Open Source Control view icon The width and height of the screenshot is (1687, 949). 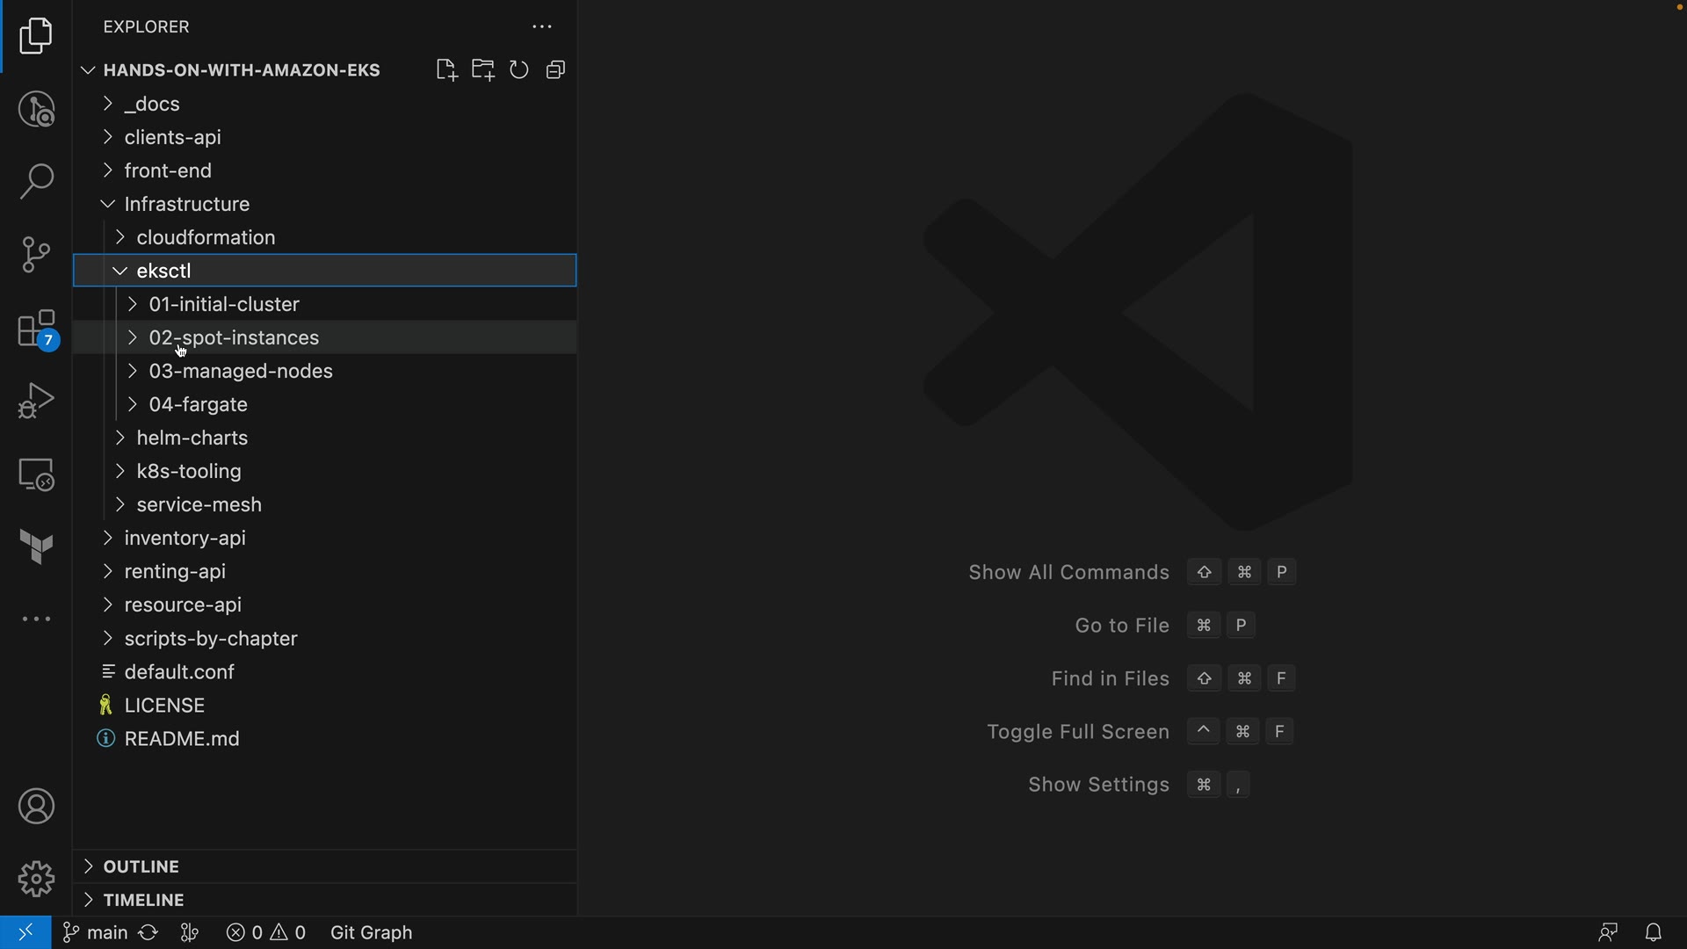coord(36,255)
